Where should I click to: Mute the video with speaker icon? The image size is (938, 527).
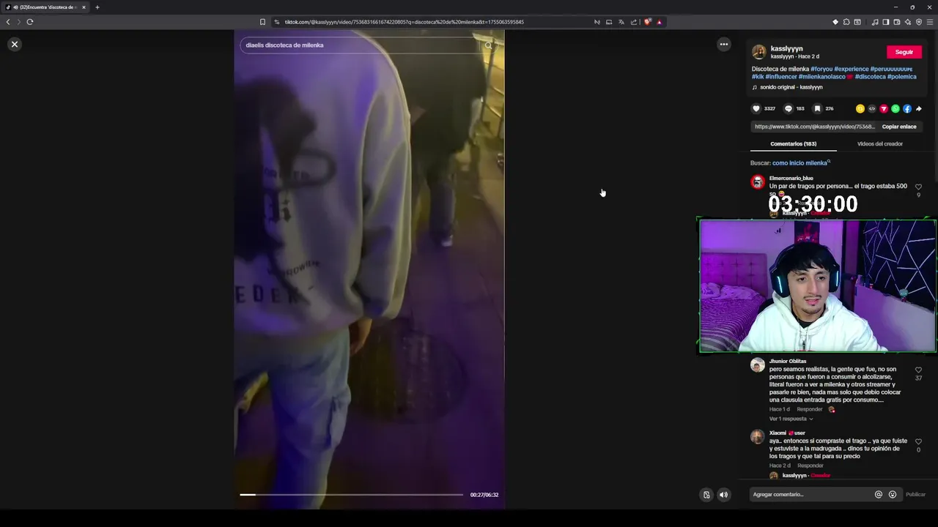pyautogui.click(x=723, y=495)
